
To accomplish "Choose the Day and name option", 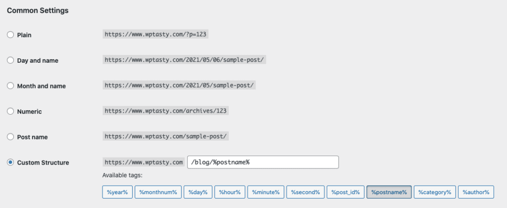I will pos(10,60).
